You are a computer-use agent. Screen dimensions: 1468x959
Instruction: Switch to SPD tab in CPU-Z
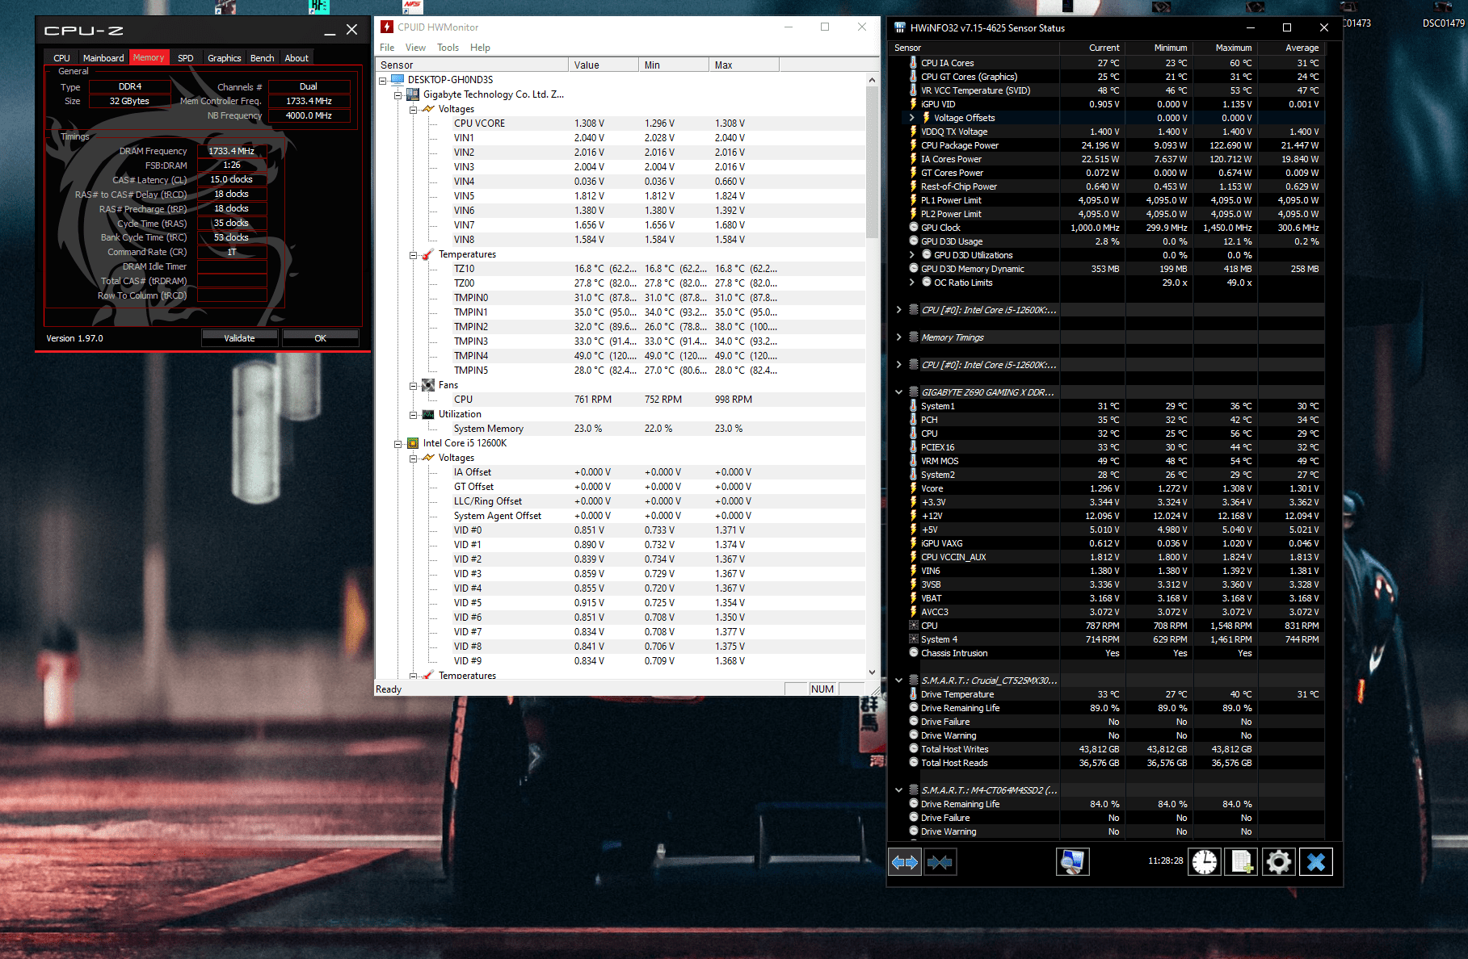[x=185, y=58]
